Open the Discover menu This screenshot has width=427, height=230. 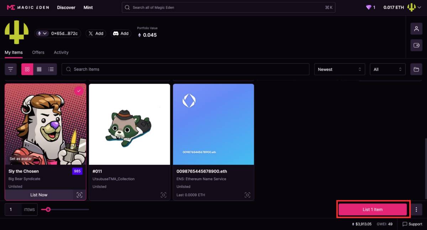pos(66,7)
